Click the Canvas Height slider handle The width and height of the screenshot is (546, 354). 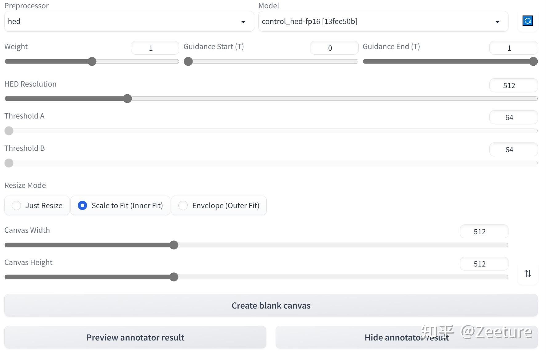pyautogui.click(x=174, y=277)
